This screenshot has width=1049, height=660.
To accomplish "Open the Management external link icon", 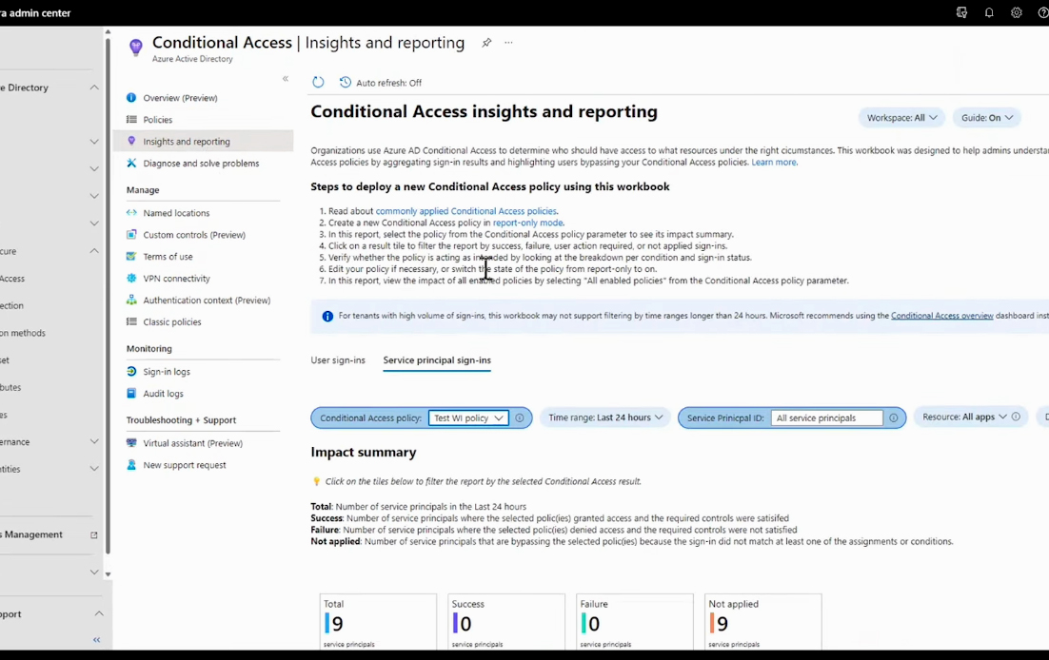I will [93, 535].
